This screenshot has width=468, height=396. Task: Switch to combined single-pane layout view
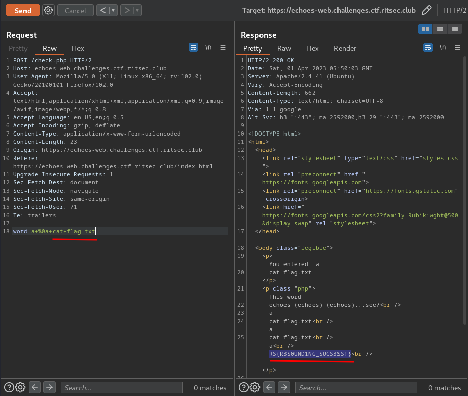(455, 29)
